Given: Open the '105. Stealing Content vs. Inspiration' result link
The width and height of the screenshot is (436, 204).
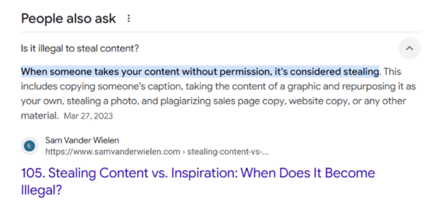Looking at the screenshot, I should (x=198, y=182).
